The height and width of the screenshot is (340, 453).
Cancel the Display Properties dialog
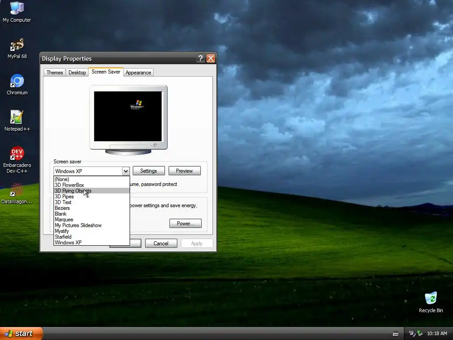coord(161,243)
